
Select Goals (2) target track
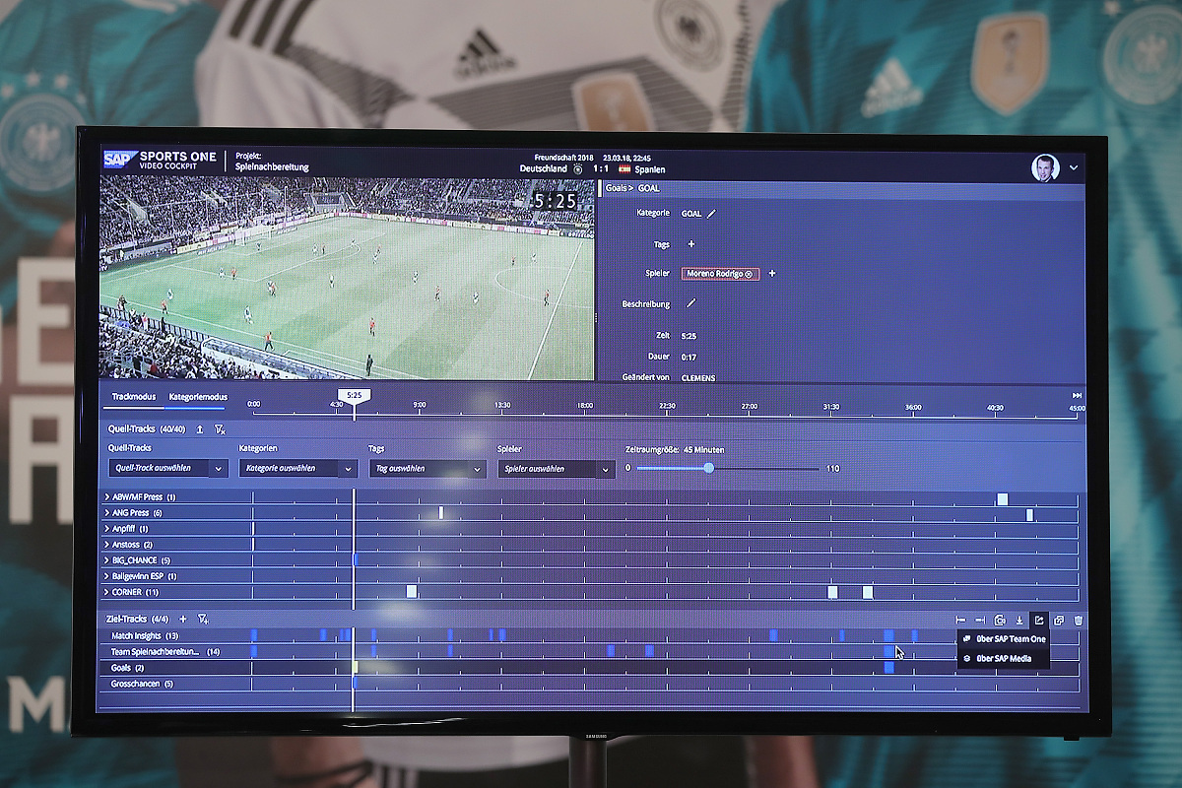[x=127, y=668]
